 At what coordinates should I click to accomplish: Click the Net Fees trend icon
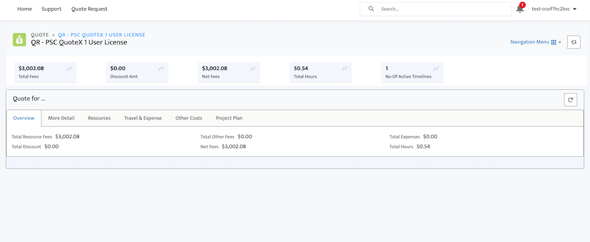[253, 68]
